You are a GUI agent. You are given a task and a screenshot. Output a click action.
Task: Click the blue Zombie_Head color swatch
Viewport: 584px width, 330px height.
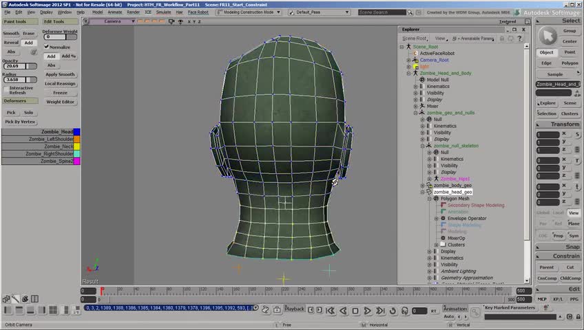pos(77,131)
